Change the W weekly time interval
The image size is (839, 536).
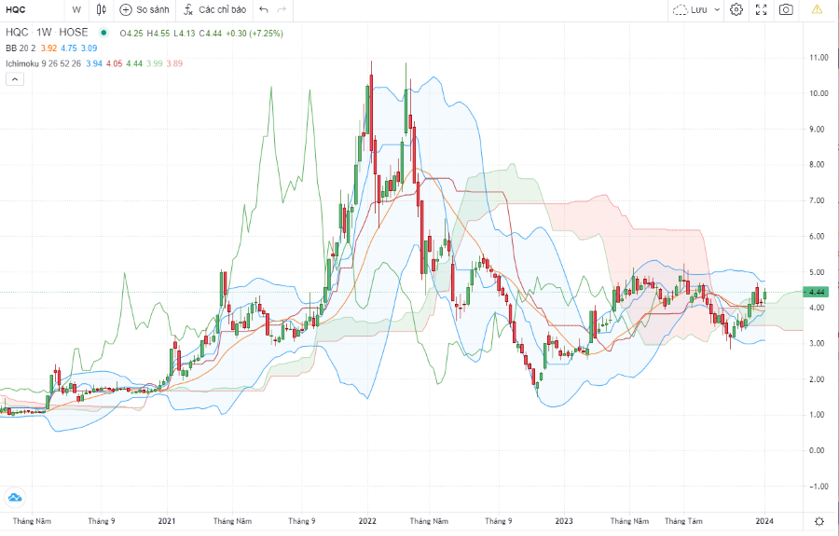click(x=76, y=9)
